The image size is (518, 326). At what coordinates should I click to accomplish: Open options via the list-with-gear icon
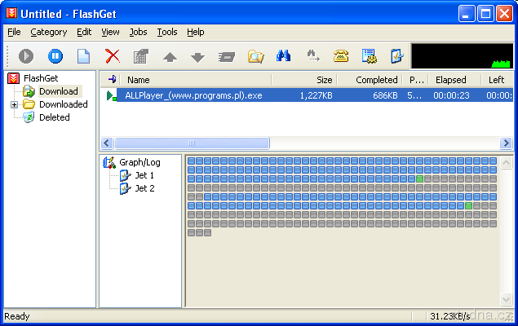369,55
